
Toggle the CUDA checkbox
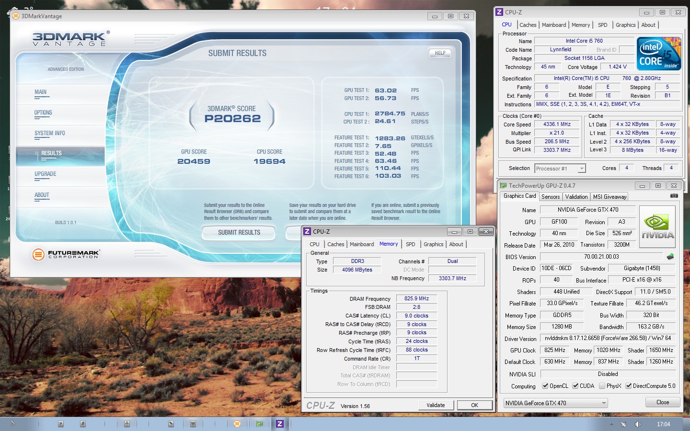tap(575, 386)
